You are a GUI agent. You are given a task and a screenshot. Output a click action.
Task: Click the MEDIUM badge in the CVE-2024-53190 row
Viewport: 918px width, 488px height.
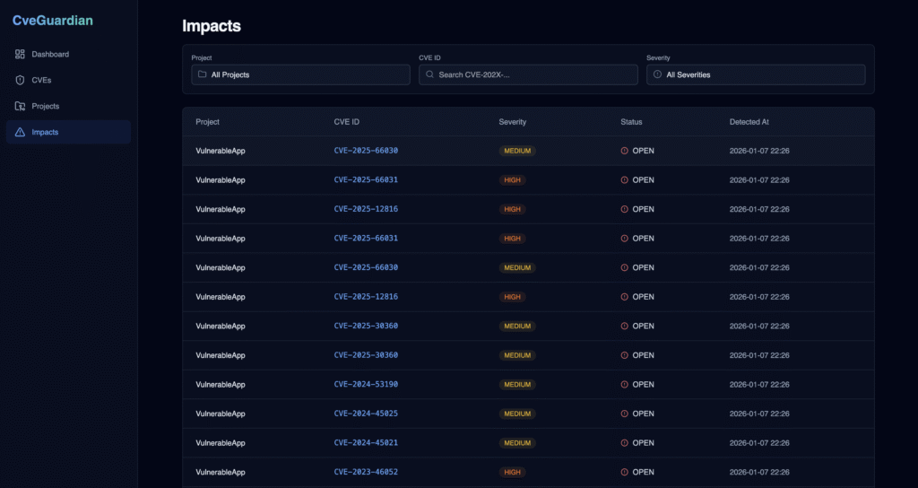click(517, 384)
